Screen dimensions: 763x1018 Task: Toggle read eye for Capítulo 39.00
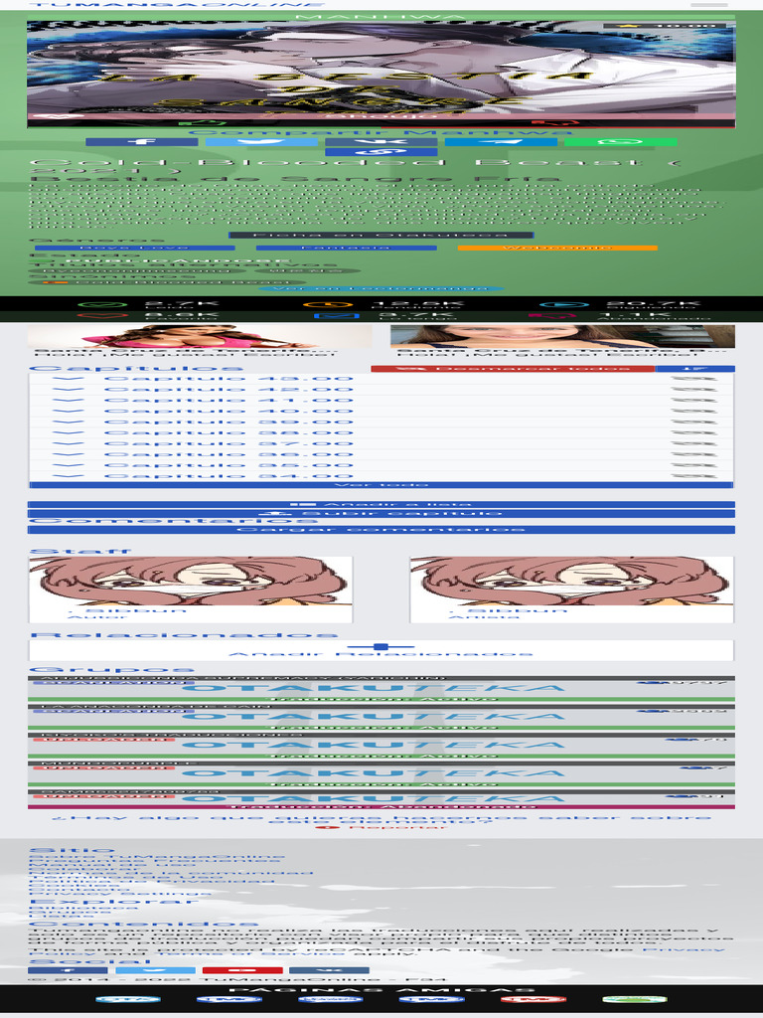pos(694,422)
